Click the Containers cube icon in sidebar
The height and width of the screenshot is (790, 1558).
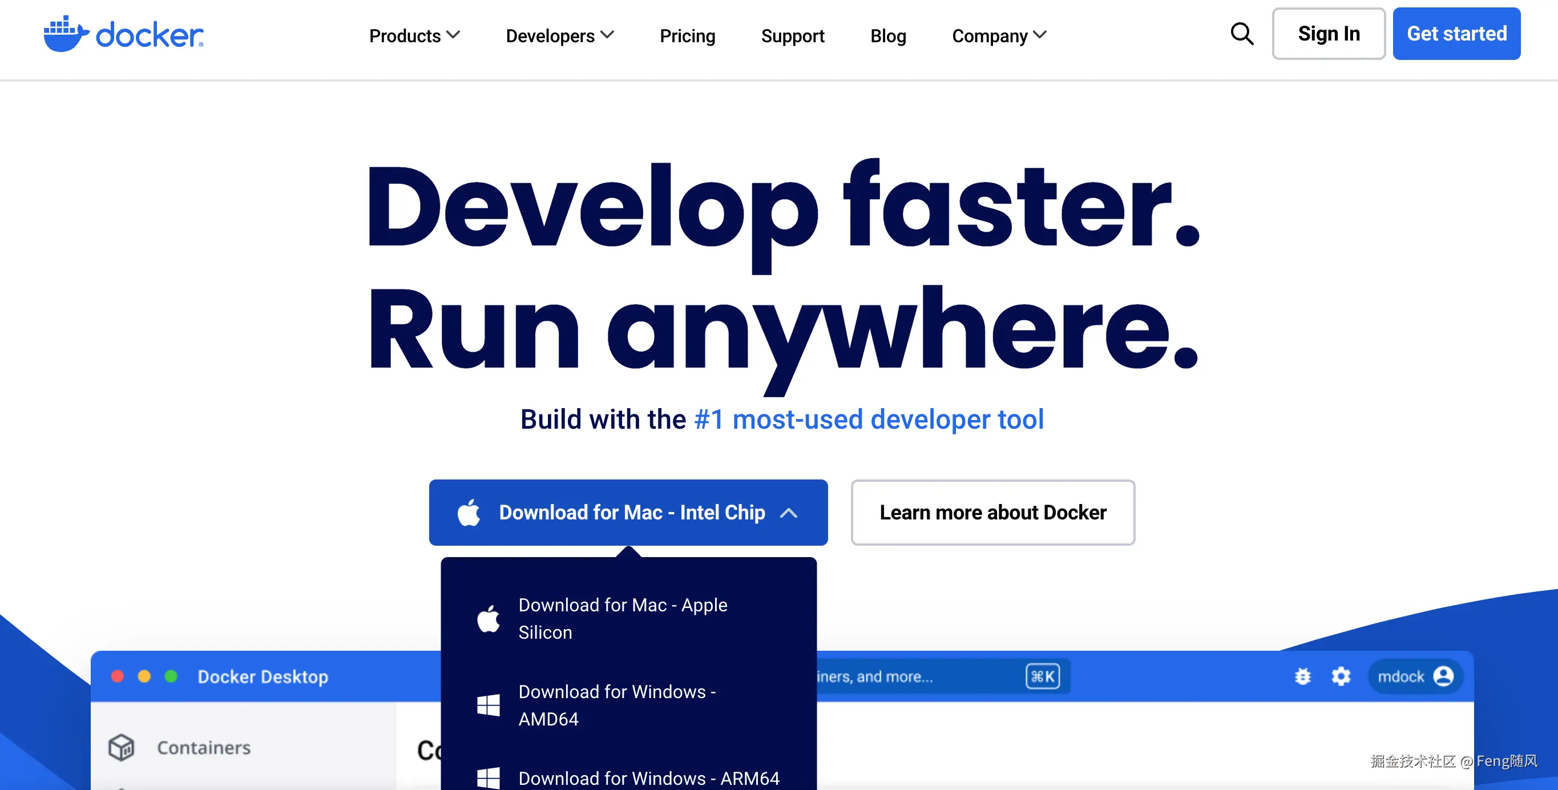click(121, 748)
